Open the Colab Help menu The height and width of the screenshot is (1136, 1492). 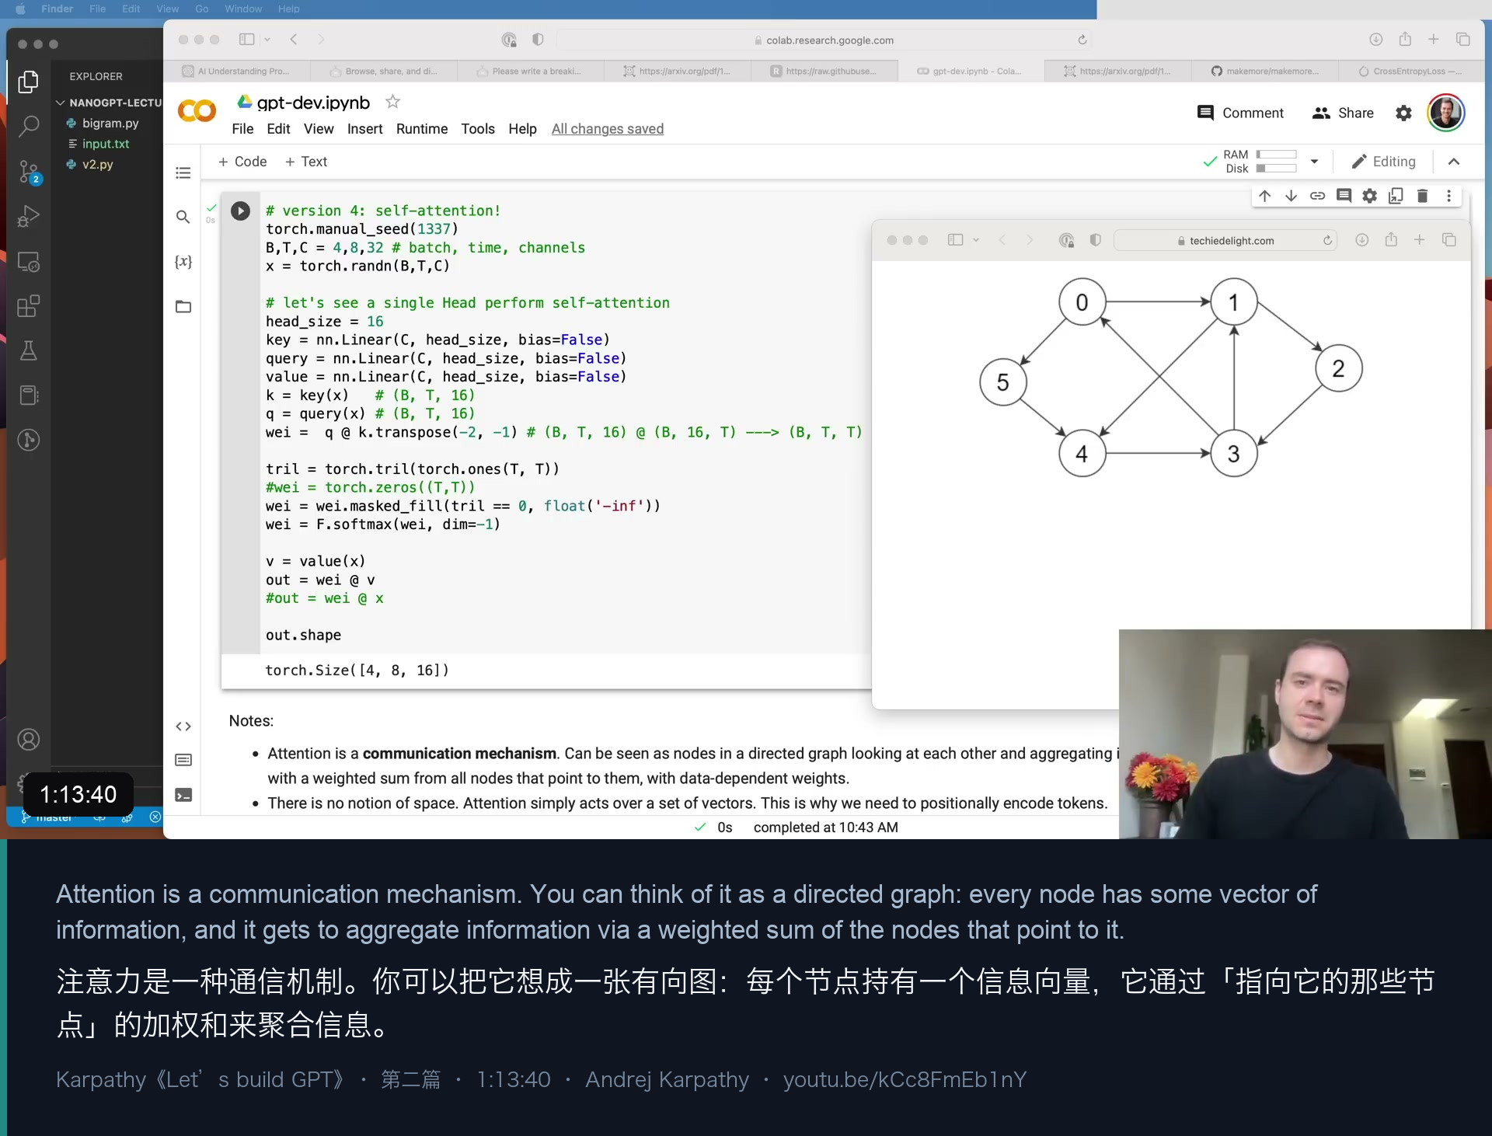(x=522, y=129)
